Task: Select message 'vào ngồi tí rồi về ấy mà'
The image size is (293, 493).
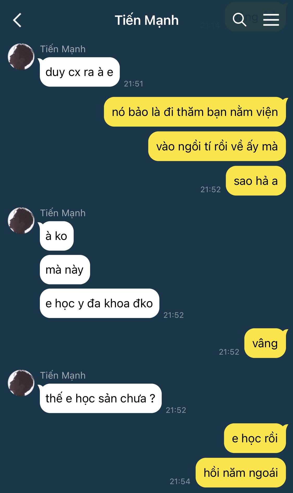Action: (x=217, y=146)
